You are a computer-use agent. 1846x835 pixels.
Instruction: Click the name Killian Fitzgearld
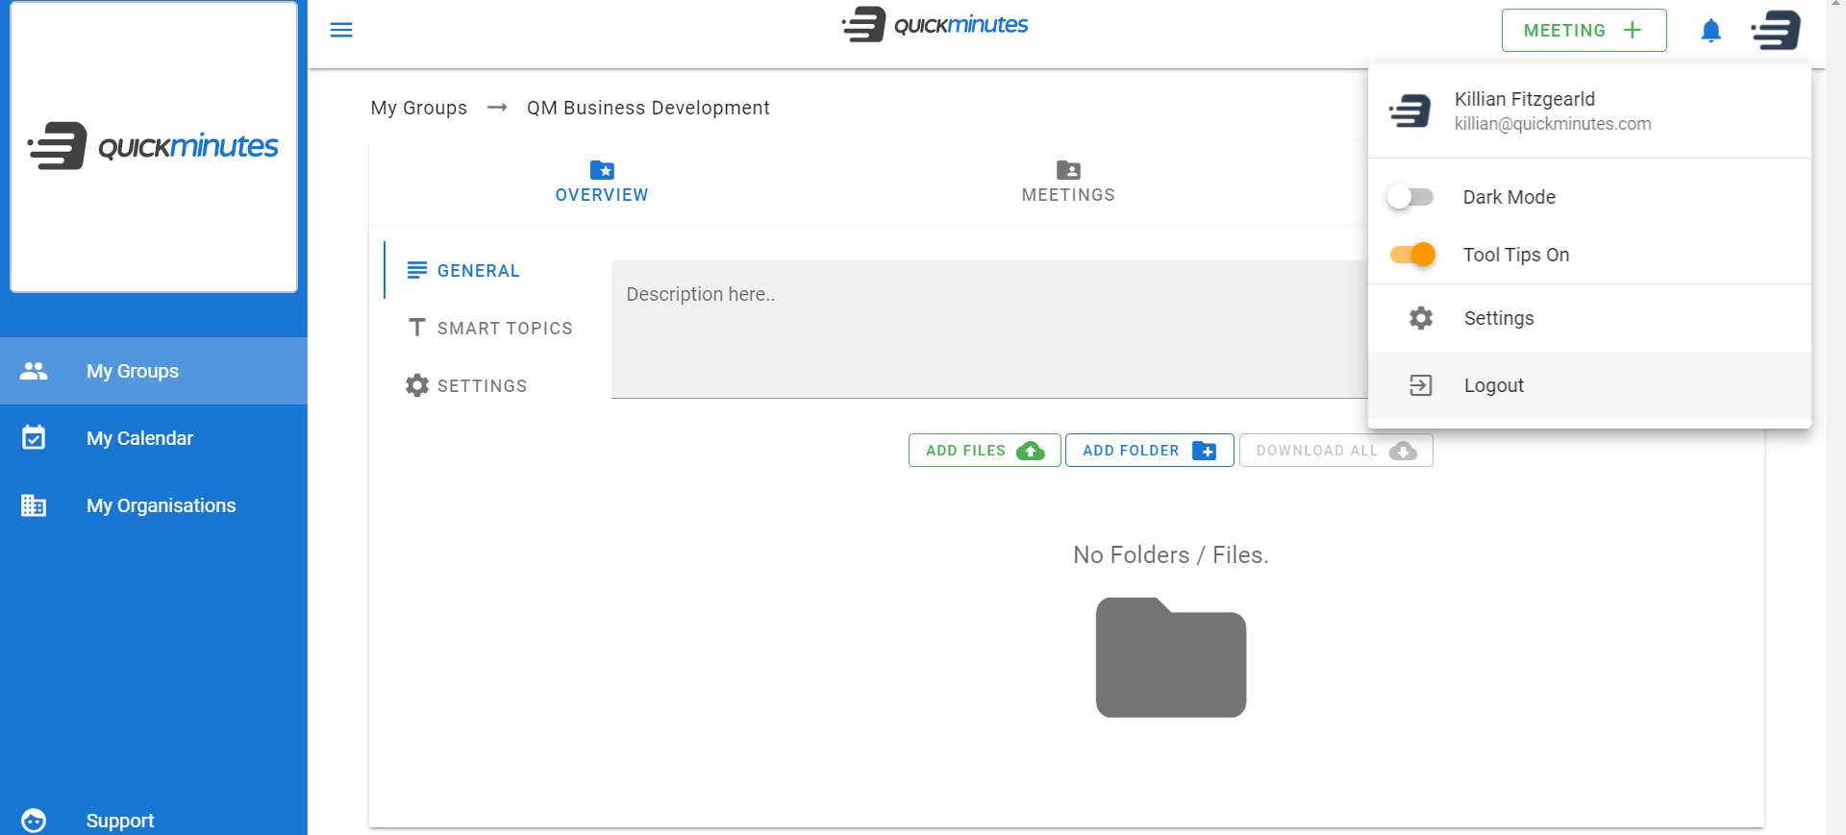click(1524, 99)
